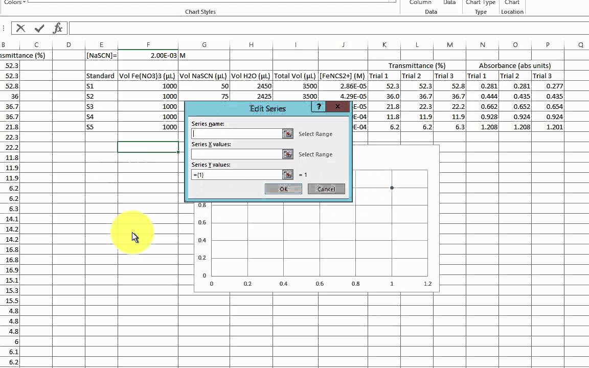Collapse the Series Y values range selector
This screenshot has height=368, width=589.
coord(287,175)
